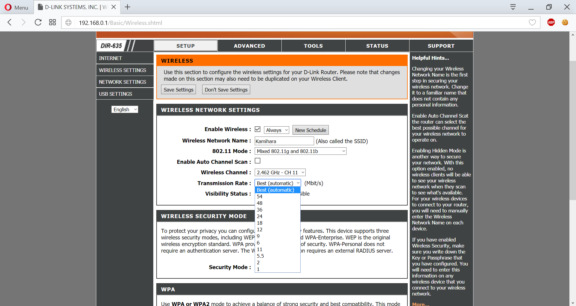This screenshot has width=576, height=306.
Task: Switch to SUPPORT tab
Action: (441, 46)
